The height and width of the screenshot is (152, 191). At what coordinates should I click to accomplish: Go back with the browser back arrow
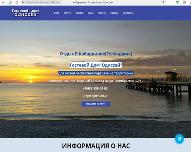(4, 2)
